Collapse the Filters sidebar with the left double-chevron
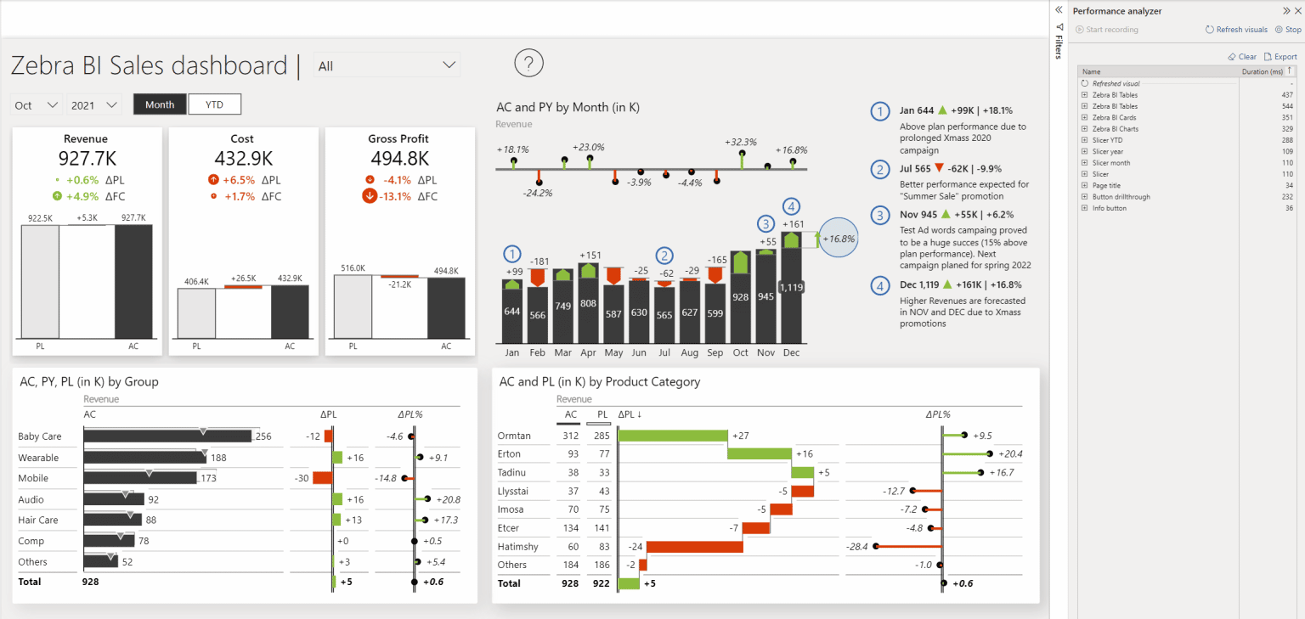This screenshot has width=1305, height=619. point(1059,9)
